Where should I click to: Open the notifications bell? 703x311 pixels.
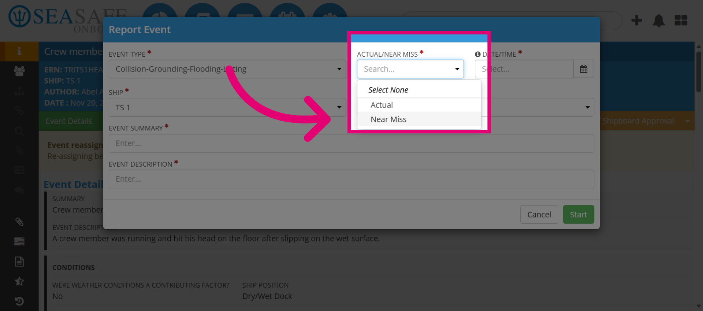(658, 20)
